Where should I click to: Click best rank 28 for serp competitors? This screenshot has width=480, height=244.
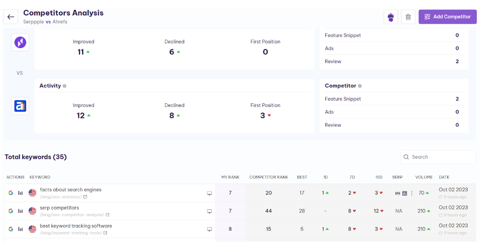302,211
